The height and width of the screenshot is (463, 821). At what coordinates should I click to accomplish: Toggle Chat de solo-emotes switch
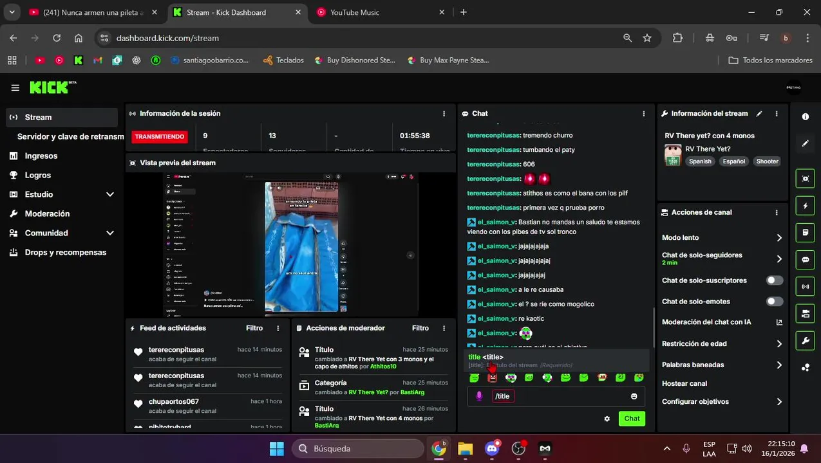[775, 302]
